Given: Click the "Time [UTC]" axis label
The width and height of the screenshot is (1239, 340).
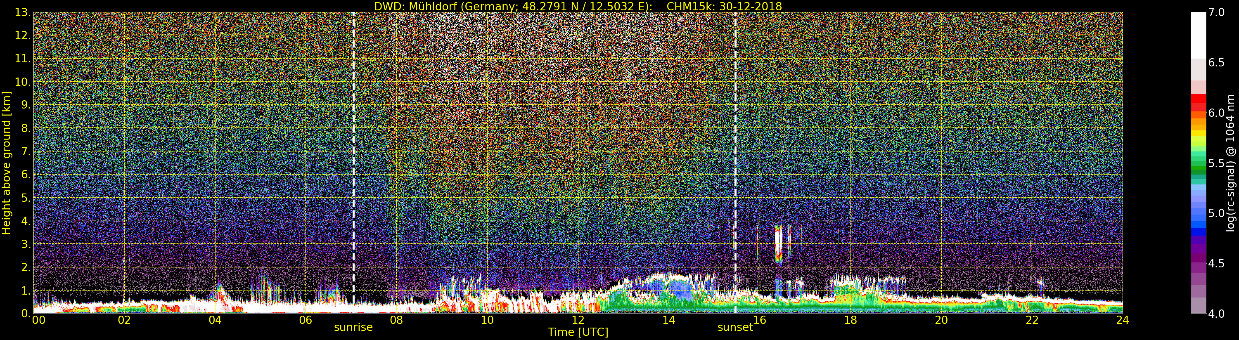Looking at the screenshot, I should (578, 332).
